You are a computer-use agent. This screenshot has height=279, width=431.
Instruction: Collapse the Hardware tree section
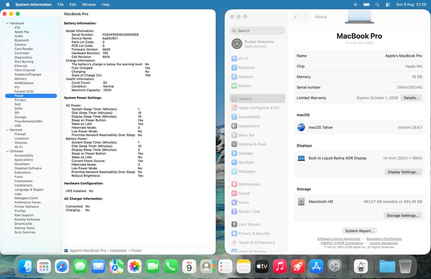7,23
